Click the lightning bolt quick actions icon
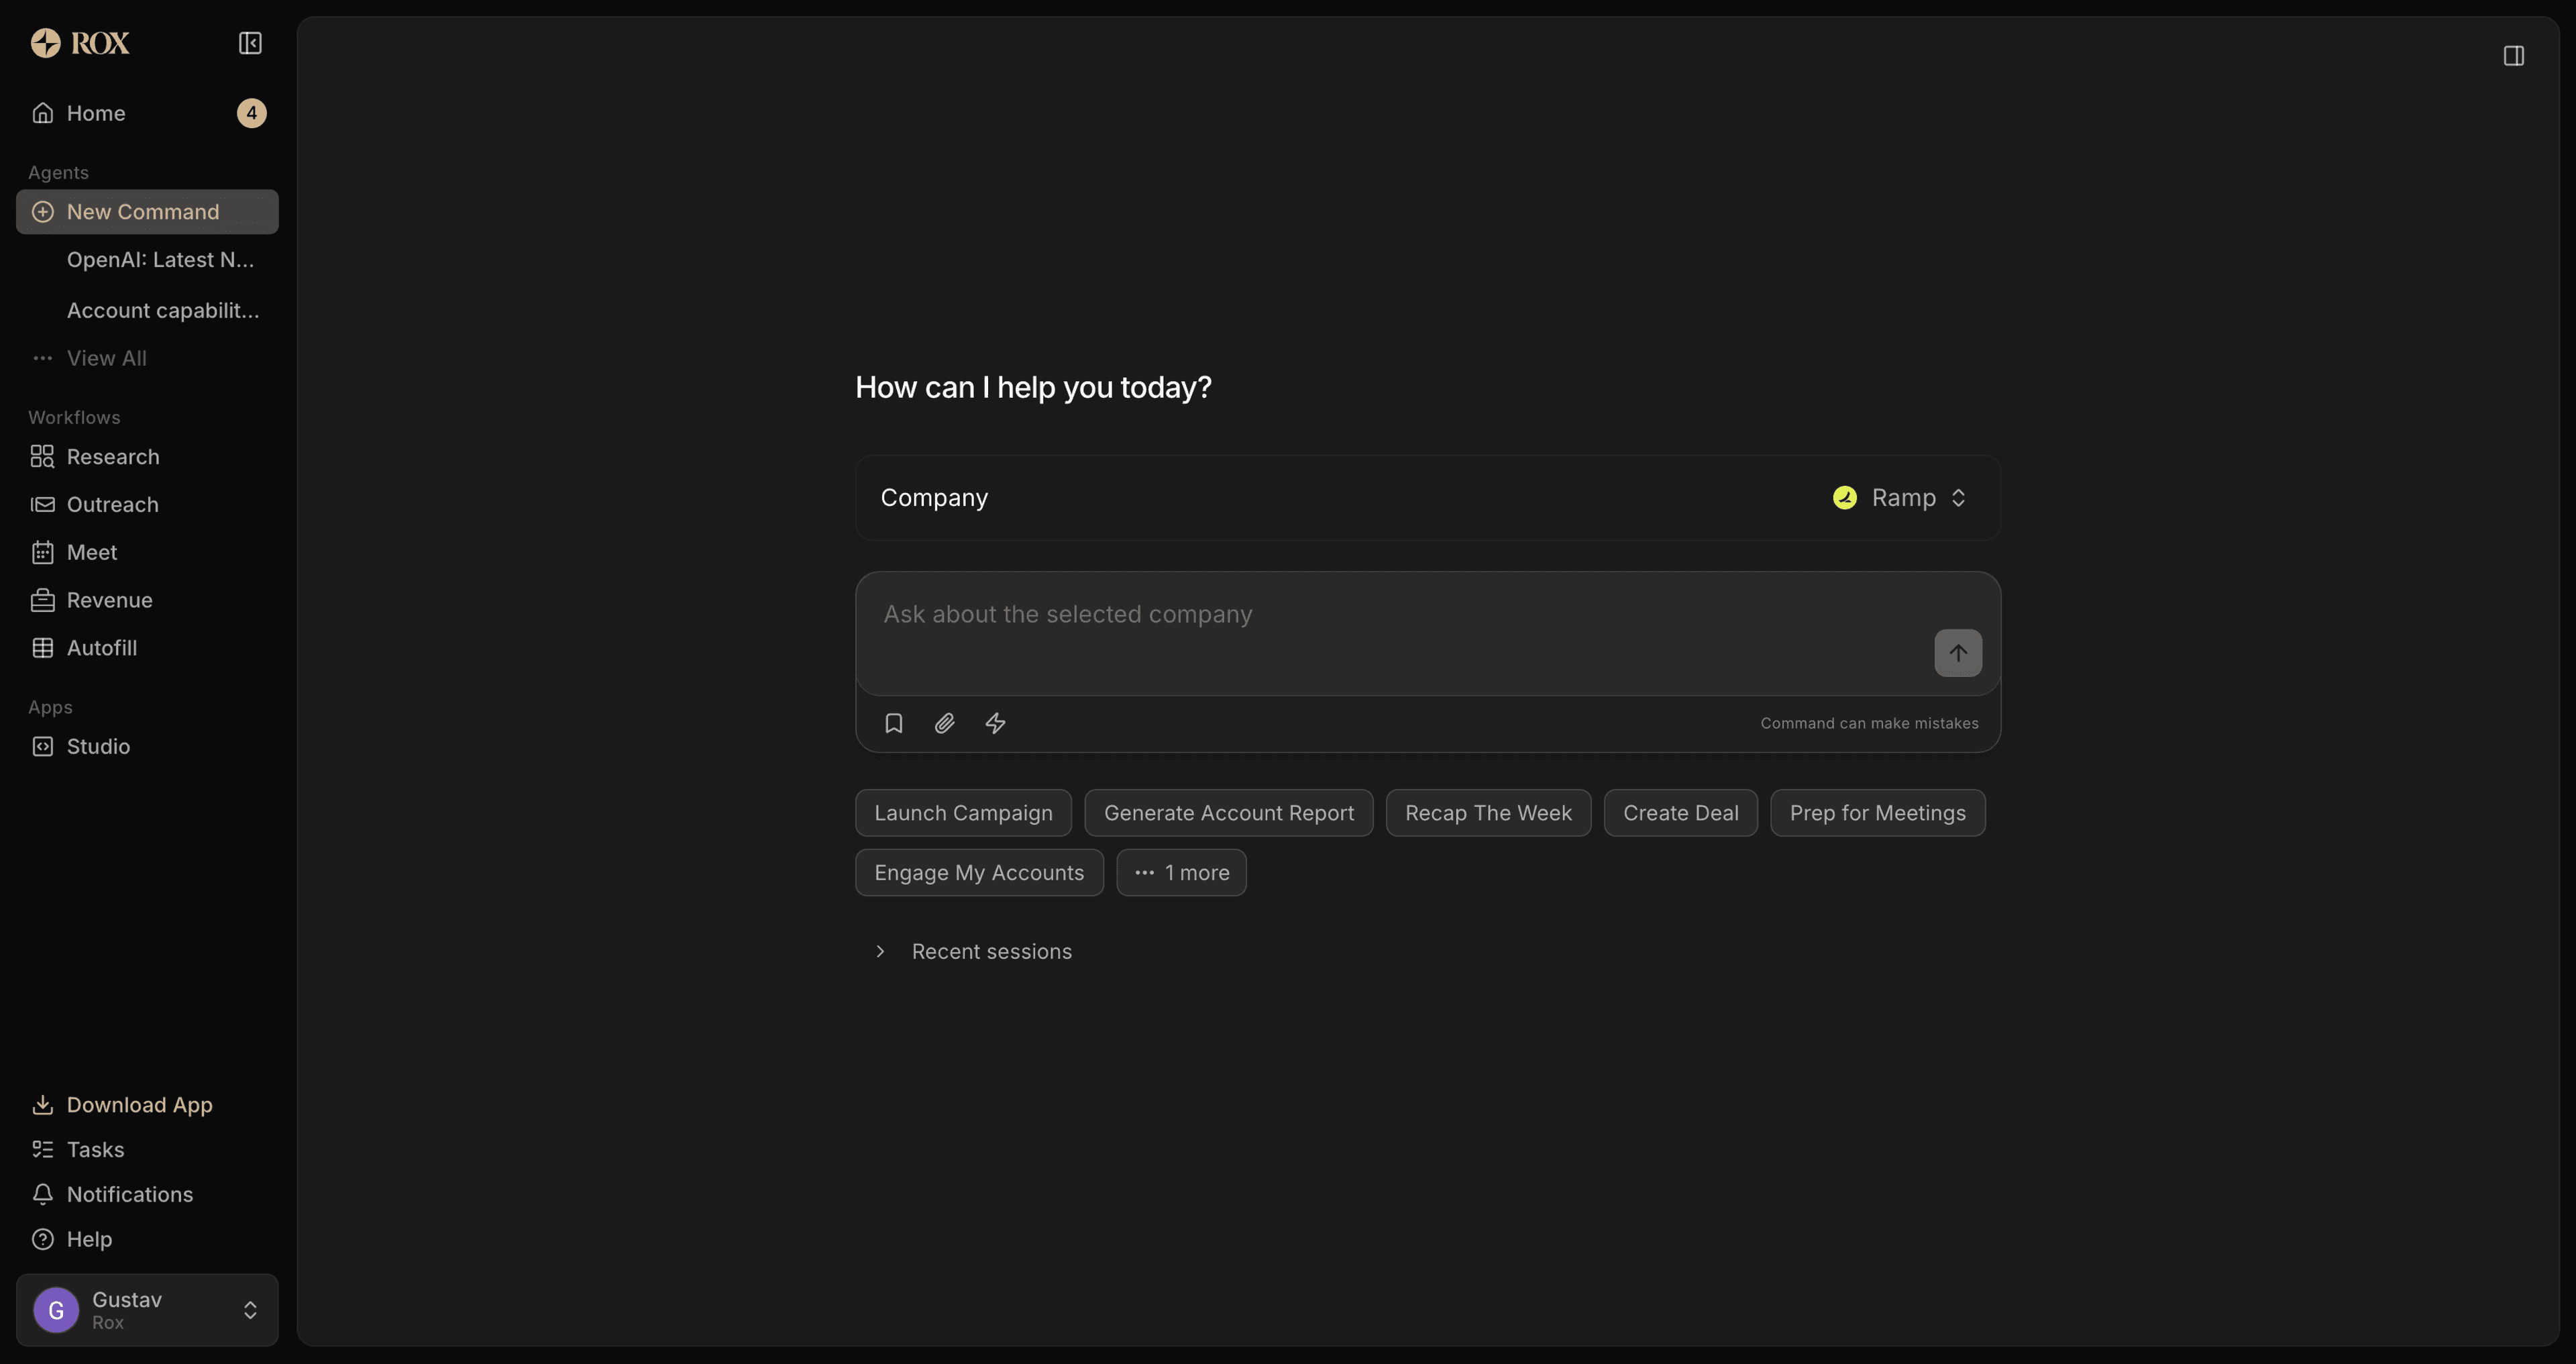This screenshot has height=1364, width=2576. pos(995,723)
